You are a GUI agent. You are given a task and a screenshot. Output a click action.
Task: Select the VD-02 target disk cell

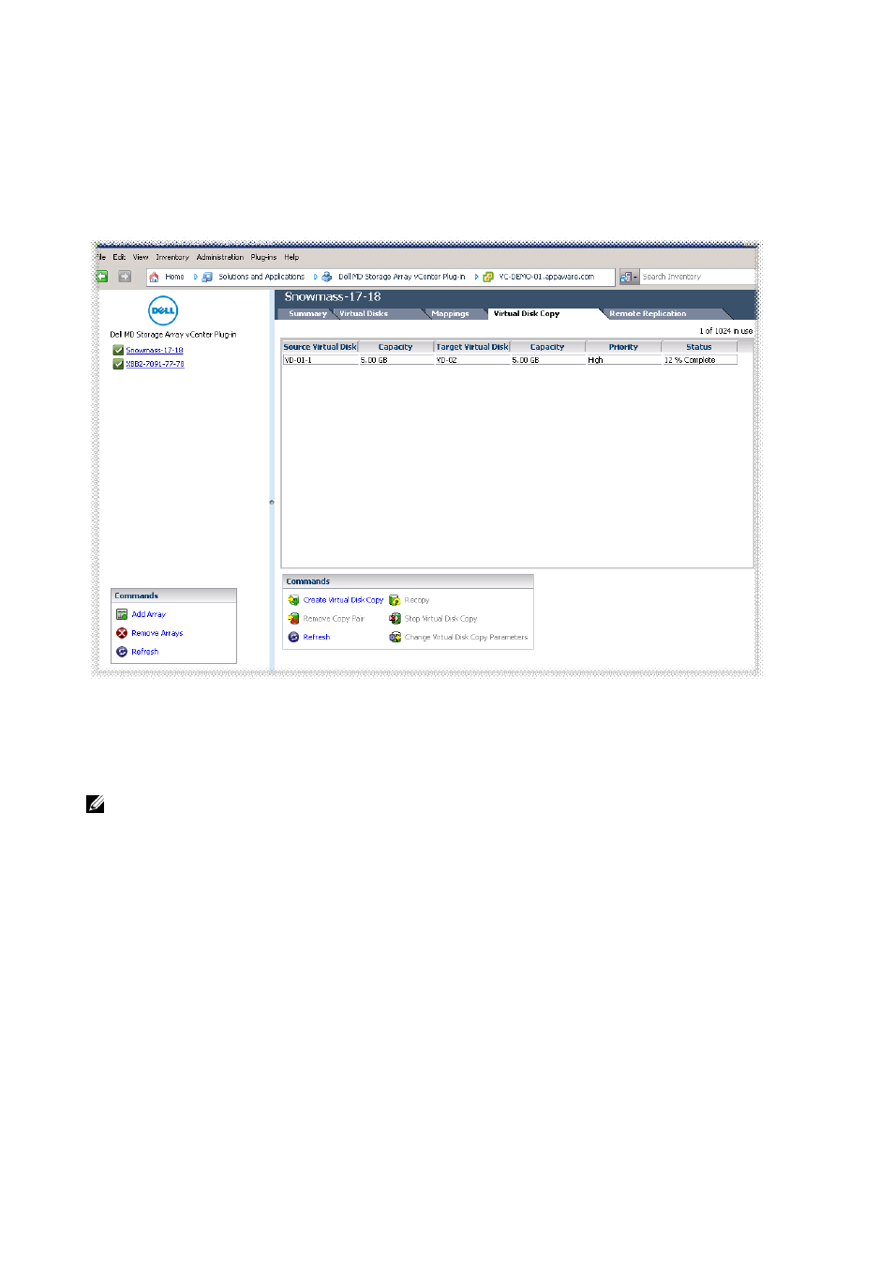pos(472,360)
